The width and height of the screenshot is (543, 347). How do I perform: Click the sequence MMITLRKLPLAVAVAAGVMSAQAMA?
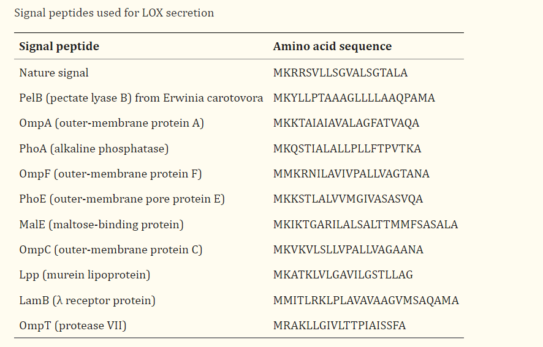(x=366, y=300)
